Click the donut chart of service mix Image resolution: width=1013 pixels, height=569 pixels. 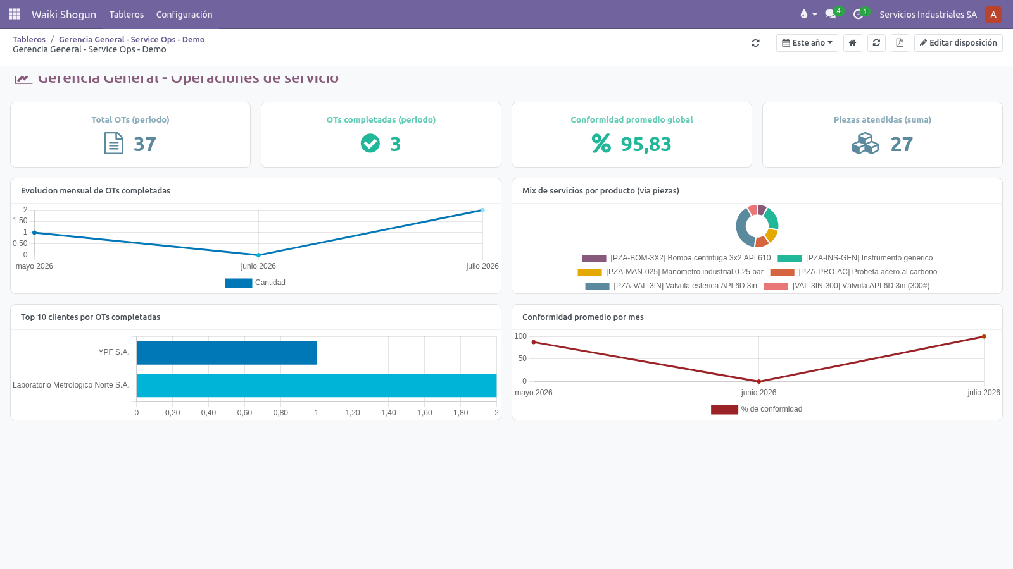coord(757,226)
